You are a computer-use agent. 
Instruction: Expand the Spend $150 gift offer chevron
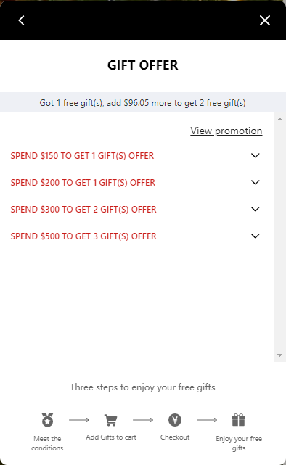[255, 155]
